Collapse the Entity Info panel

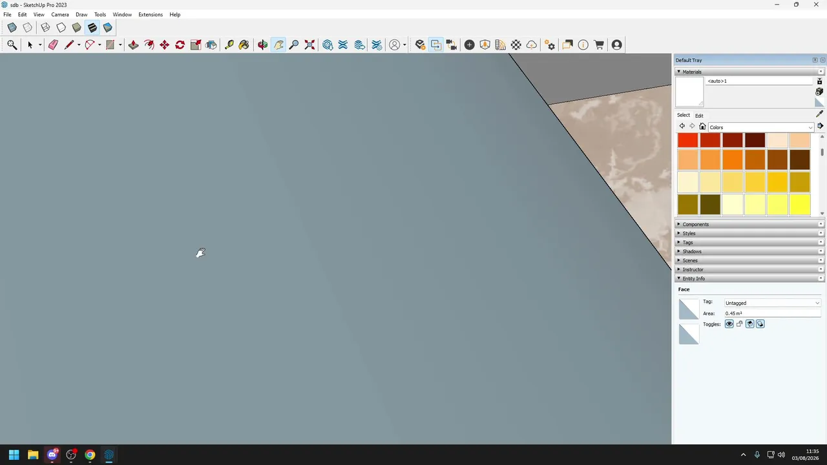pos(749,278)
